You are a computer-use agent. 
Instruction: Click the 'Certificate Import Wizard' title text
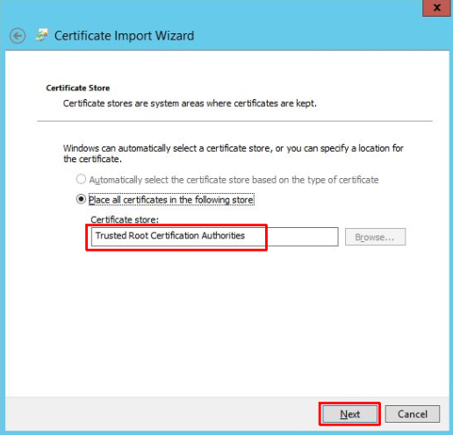(x=124, y=36)
